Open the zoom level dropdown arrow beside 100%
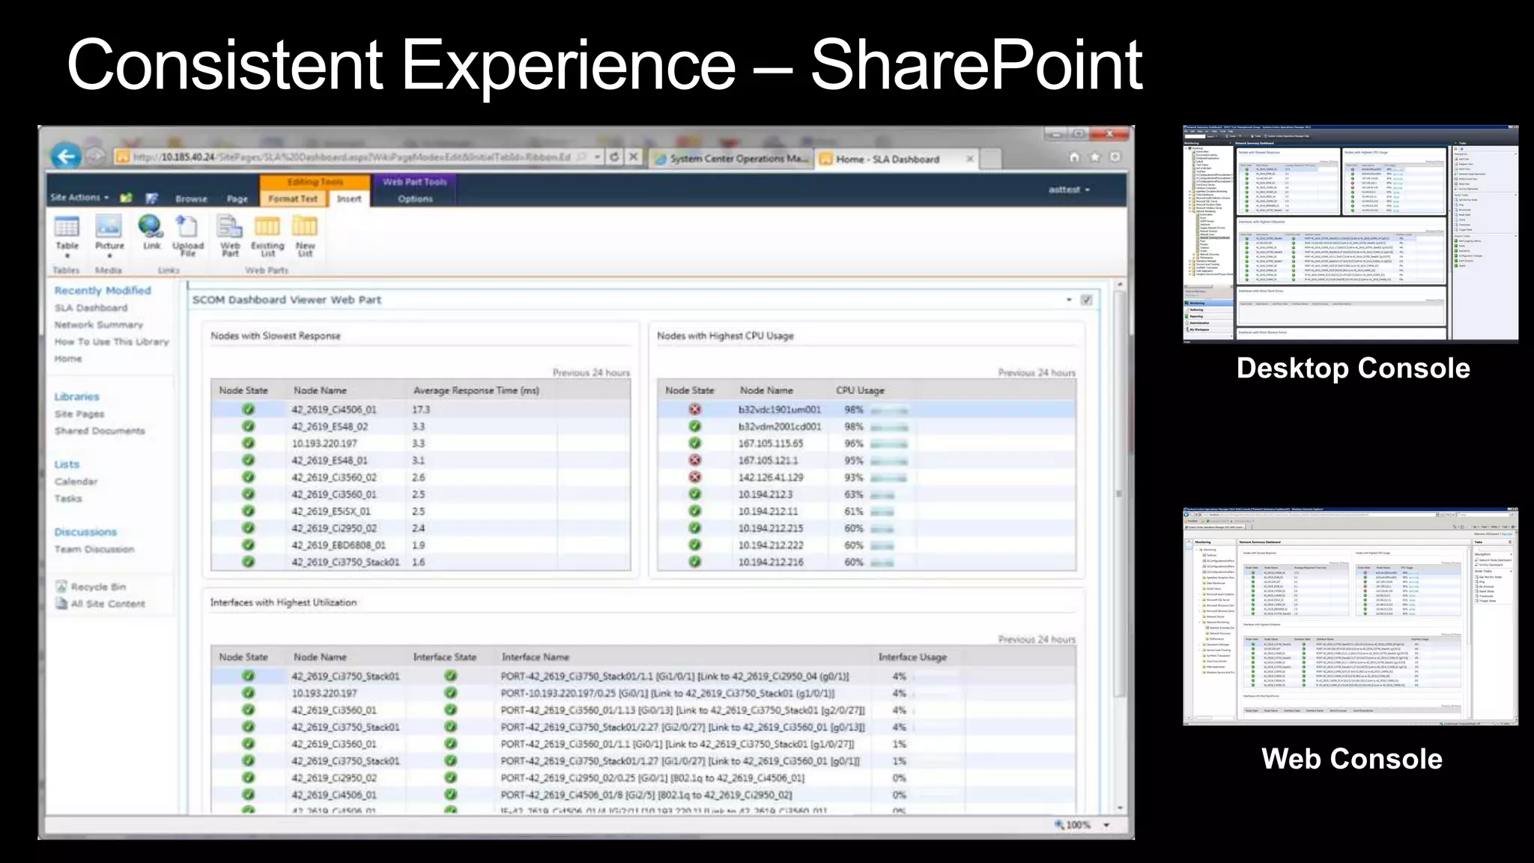The width and height of the screenshot is (1534, 863). [x=1106, y=825]
